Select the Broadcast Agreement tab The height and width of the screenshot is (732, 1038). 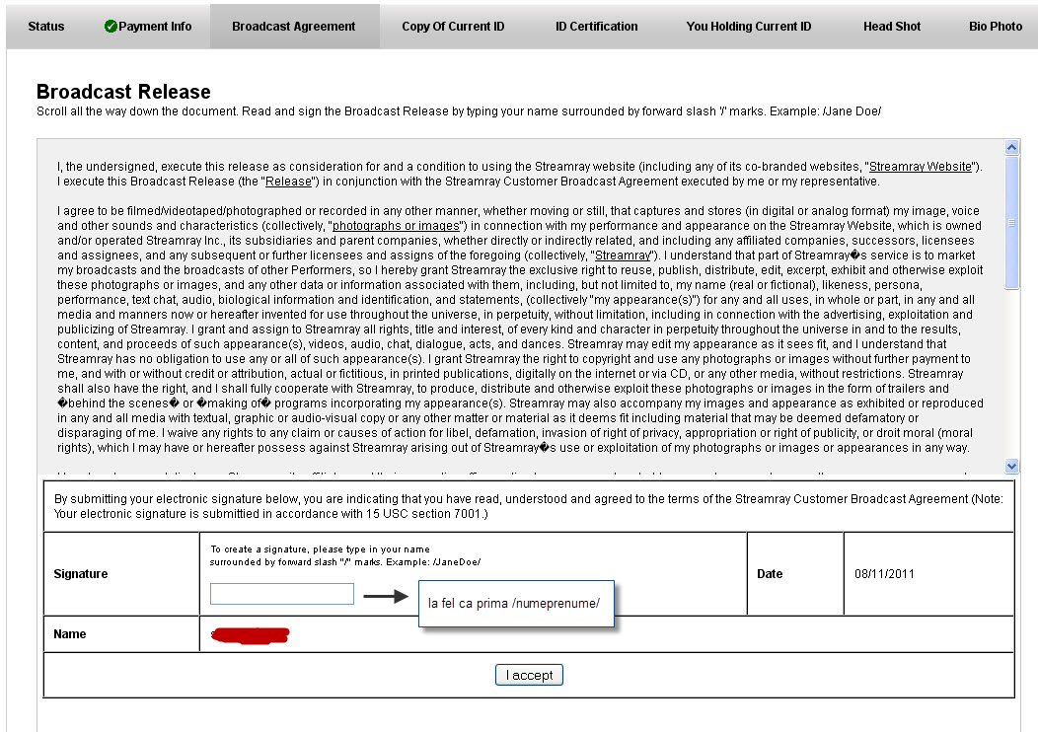[x=294, y=27]
